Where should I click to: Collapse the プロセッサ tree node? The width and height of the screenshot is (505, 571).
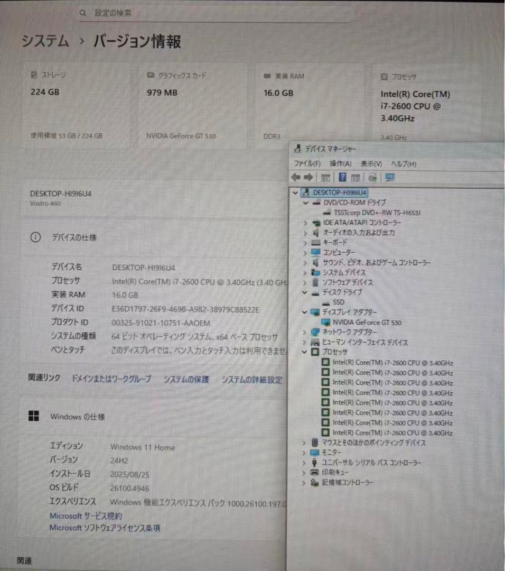305,352
